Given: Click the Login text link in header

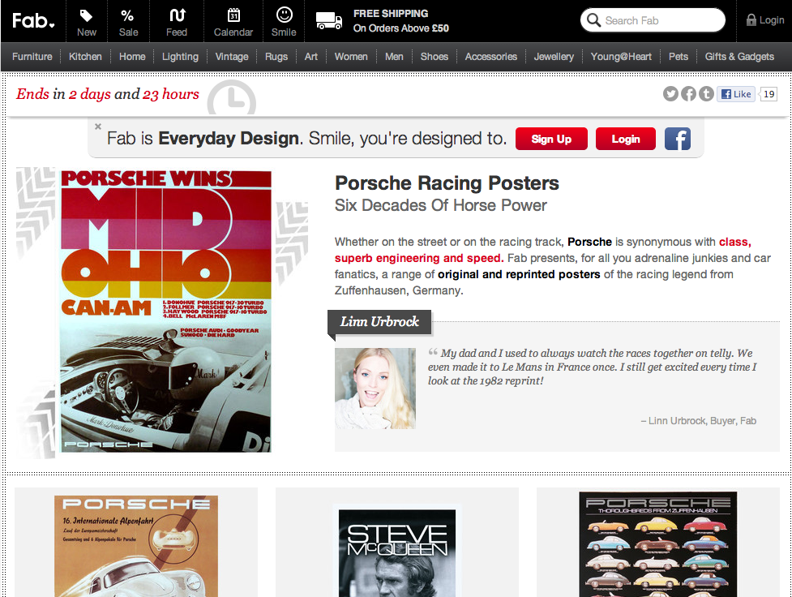Looking at the screenshot, I should pos(772,20).
